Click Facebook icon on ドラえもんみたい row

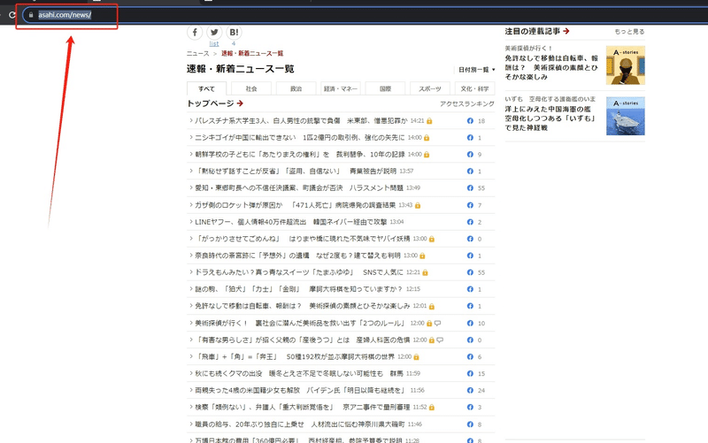point(470,272)
